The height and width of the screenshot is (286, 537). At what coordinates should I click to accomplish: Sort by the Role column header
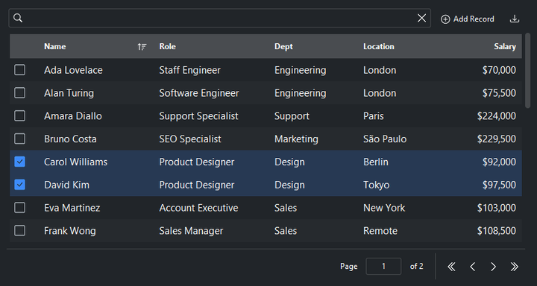[x=168, y=46]
